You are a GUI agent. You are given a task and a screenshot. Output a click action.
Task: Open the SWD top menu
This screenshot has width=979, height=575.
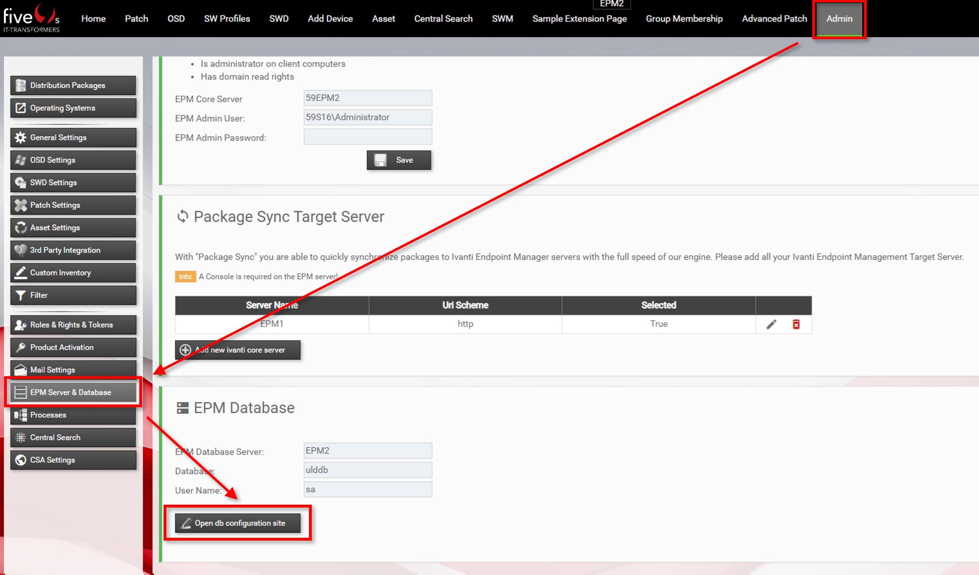[x=279, y=19]
